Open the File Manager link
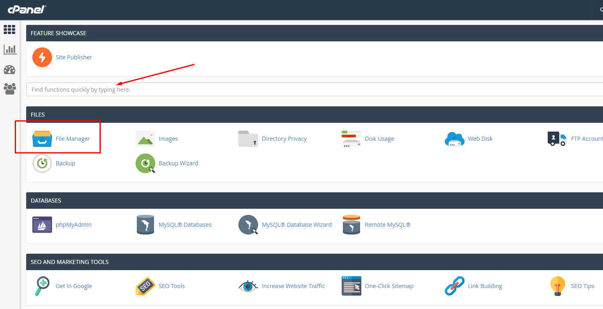The image size is (603, 309). click(73, 139)
